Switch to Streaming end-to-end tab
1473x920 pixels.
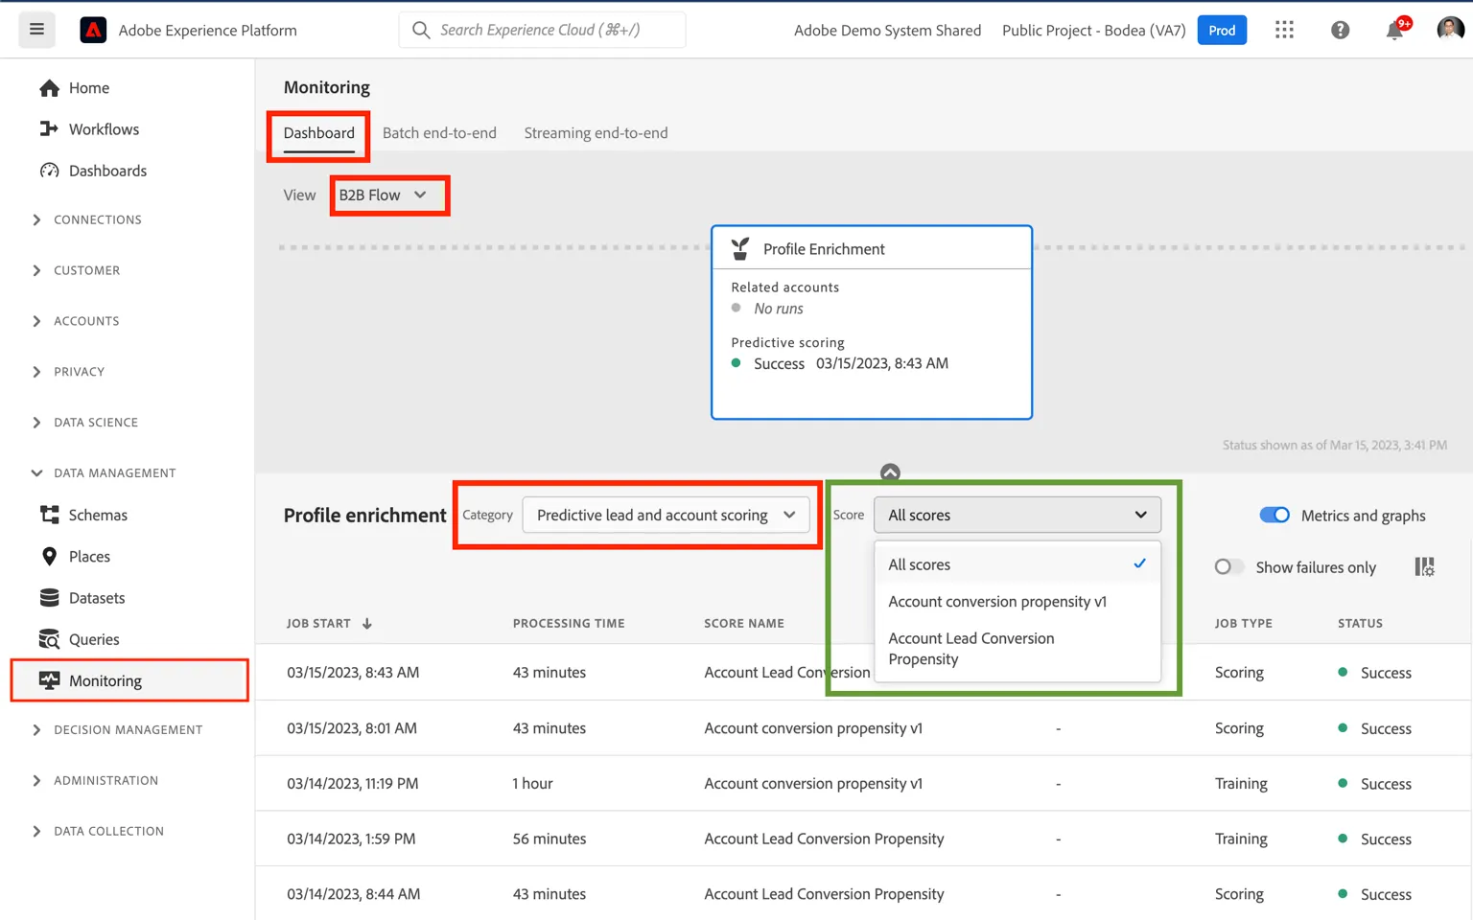pyautogui.click(x=596, y=133)
